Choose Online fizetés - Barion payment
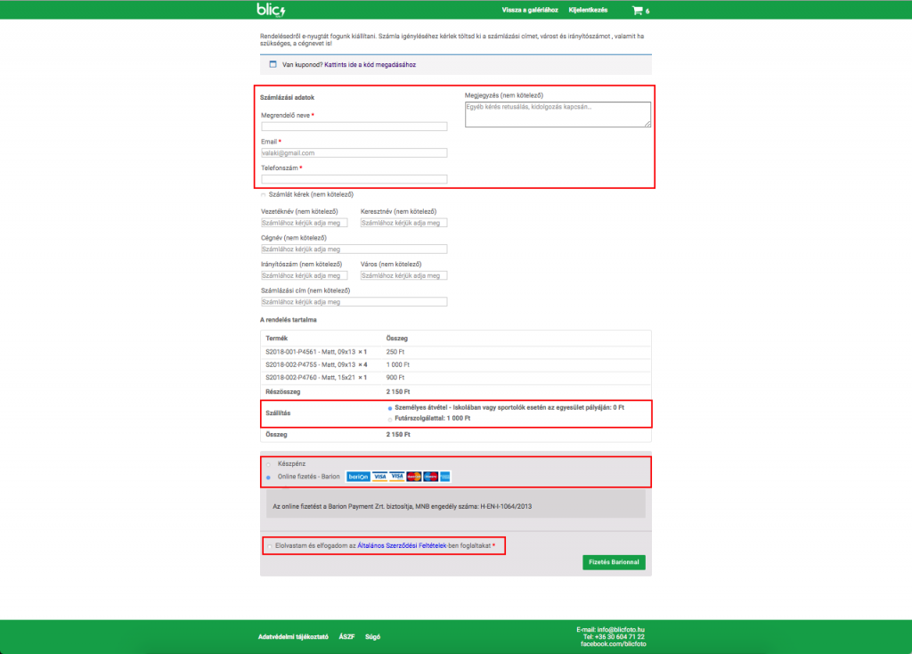This screenshot has height=654, width=912. [268, 477]
